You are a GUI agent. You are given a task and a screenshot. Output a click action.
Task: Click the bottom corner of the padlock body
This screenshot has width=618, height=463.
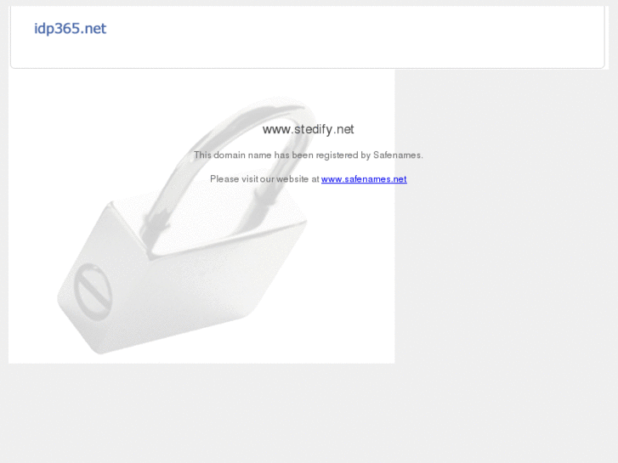99,348
